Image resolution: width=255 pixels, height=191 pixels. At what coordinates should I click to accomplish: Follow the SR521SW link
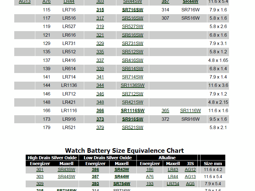[x=132, y=128]
